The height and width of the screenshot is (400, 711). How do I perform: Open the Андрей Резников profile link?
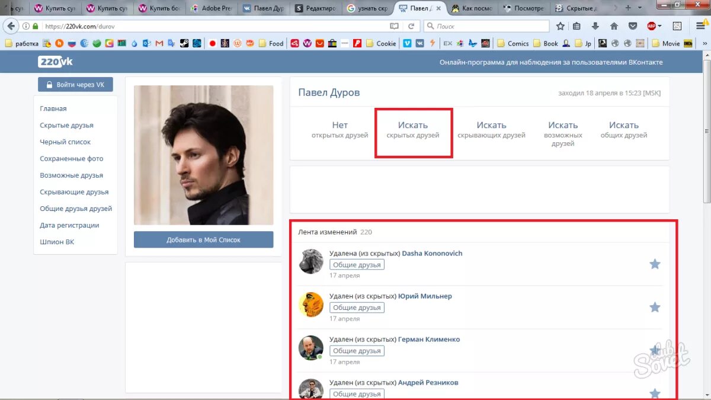tap(428, 382)
